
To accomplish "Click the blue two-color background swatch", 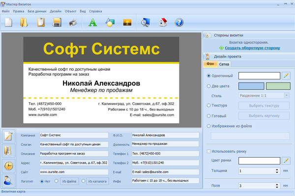I will pyautogui.click(x=251, y=86).
